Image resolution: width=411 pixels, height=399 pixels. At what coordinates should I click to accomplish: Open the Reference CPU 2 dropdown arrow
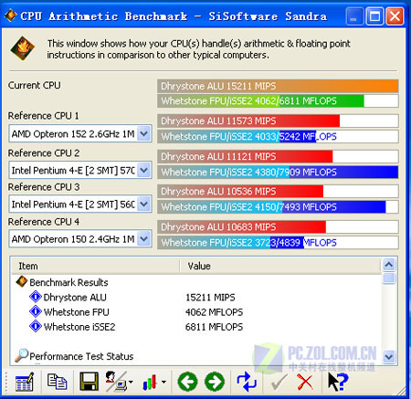[x=143, y=170]
